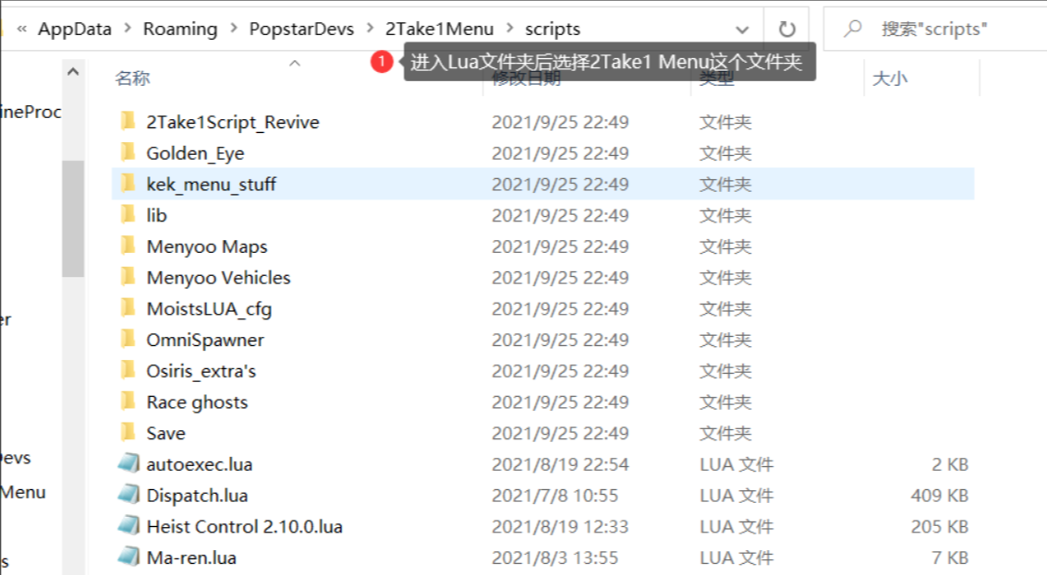Select the Menyoo Vehicles folder name
This screenshot has height=575, width=1047.
[x=218, y=278]
